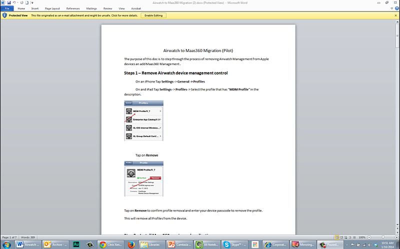Viewport: 400px width, 249px height.
Task: Click the volume speaker tray icon
Action: pyautogui.click(x=370, y=245)
